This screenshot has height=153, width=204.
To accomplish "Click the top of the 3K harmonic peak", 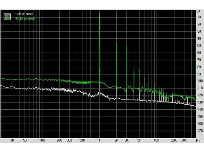I will (x=127, y=47).
